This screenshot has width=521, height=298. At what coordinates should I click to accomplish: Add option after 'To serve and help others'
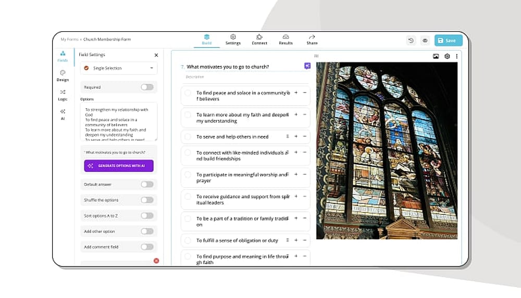pyautogui.click(x=296, y=136)
